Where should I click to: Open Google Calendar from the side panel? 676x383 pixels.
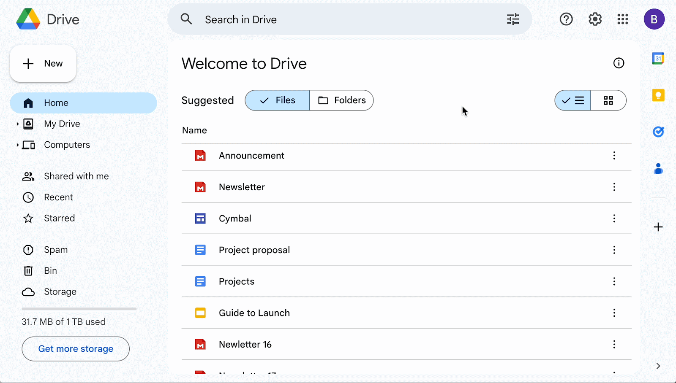pos(658,59)
